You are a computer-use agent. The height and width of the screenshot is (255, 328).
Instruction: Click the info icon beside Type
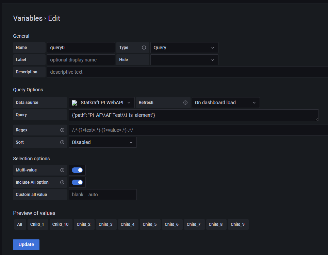coord(144,48)
